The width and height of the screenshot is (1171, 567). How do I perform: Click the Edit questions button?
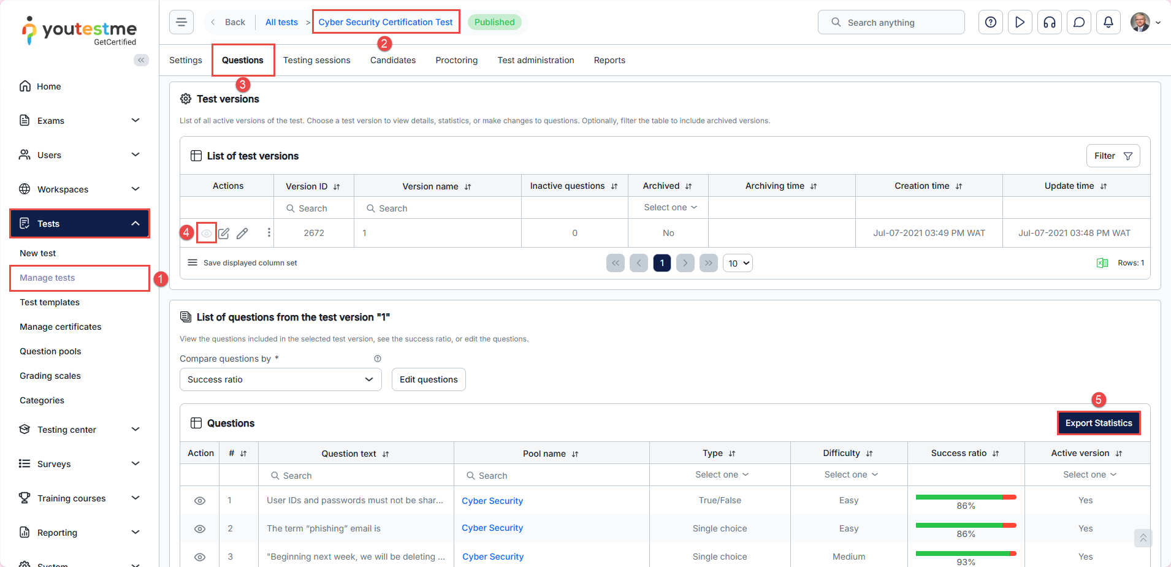click(429, 379)
